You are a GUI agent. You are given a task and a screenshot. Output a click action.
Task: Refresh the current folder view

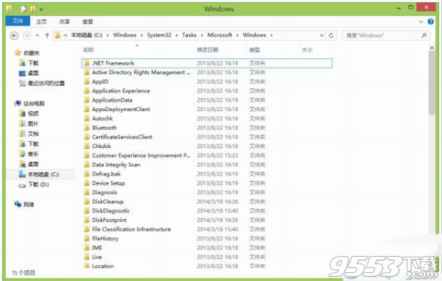coord(331,35)
